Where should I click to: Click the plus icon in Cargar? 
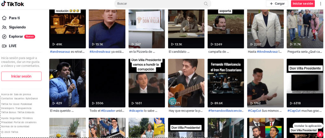coord(271,4)
